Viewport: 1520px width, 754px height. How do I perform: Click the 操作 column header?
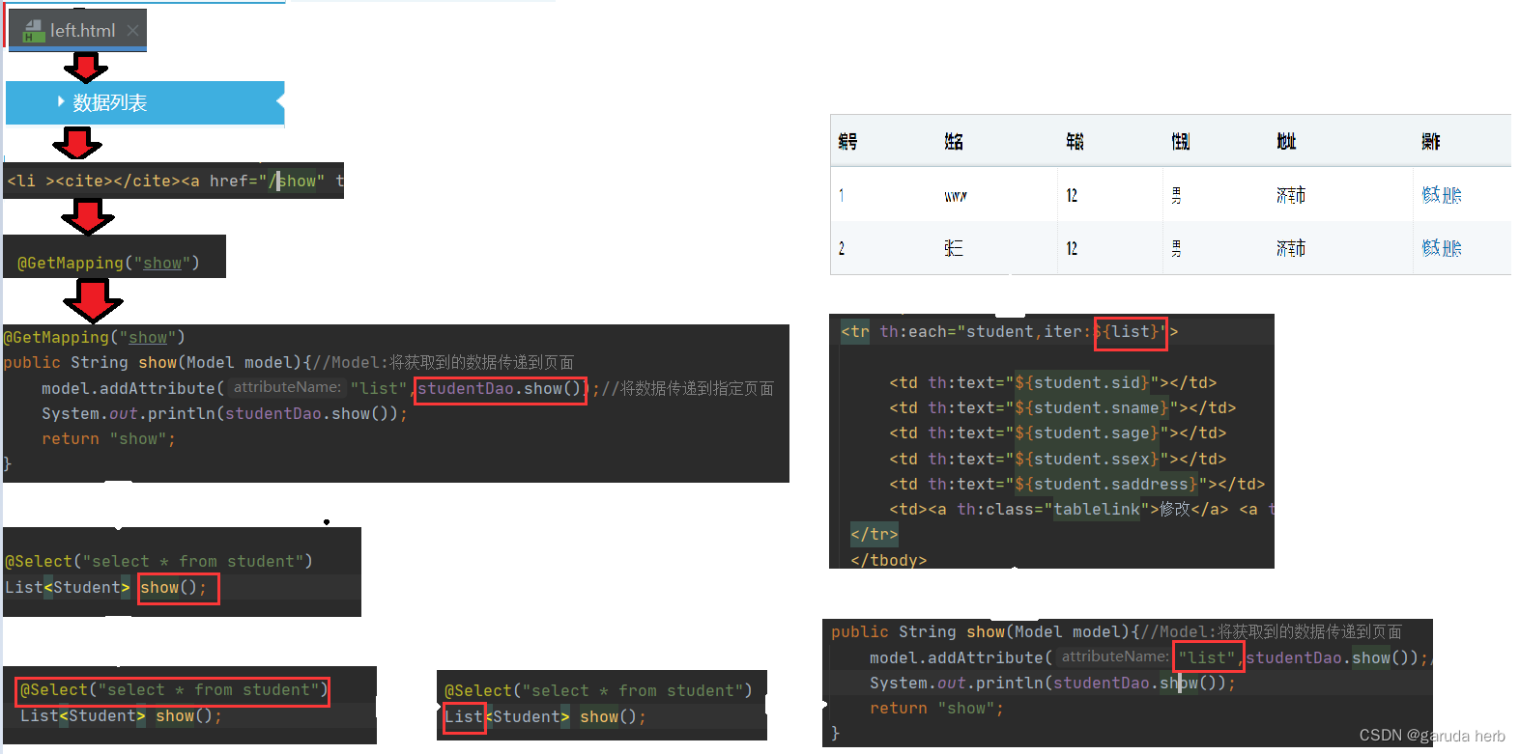[x=1431, y=142]
